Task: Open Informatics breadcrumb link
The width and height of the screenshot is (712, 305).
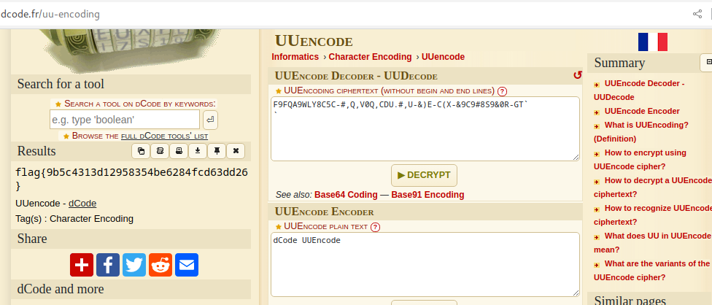Action: click(295, 57)
